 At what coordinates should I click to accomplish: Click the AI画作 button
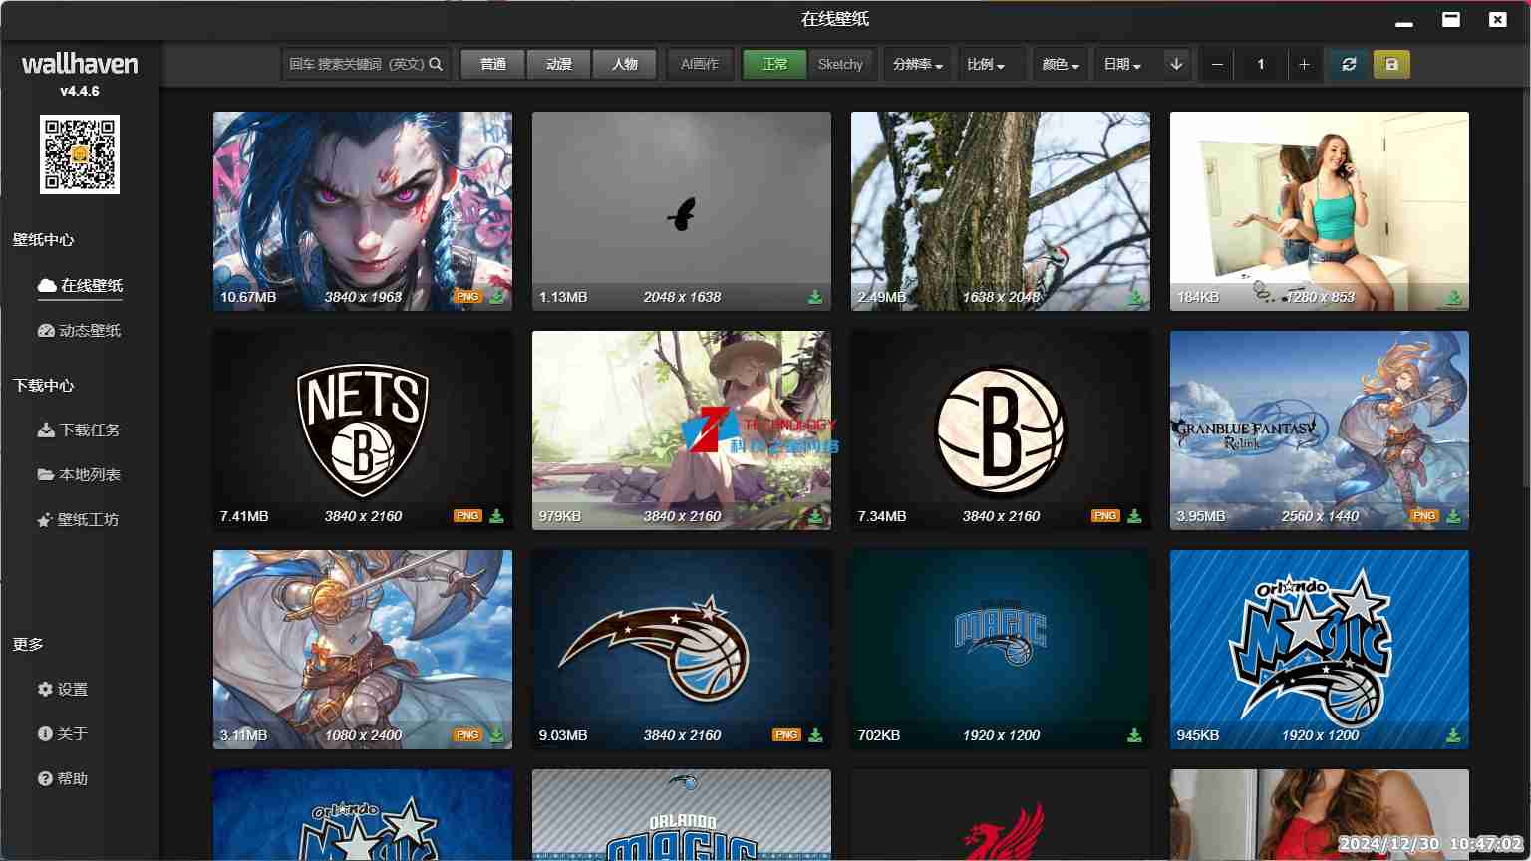700,65
